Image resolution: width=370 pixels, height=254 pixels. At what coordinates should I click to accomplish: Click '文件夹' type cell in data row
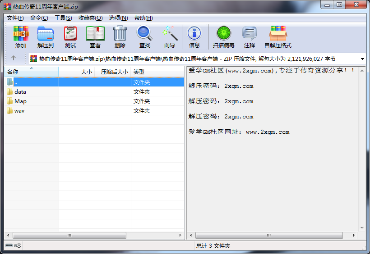coord(142,92)
